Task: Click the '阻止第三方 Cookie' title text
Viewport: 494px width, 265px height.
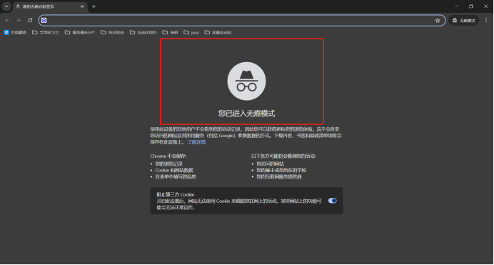Action: tap(176, 194)
